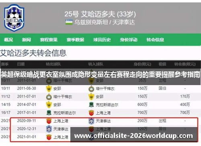The width and height of the screenshot is (201, 146).
Task: Click the 安郅 crest in the 2011-01-01 row's 转入球队 column
Action: point(91,81)
